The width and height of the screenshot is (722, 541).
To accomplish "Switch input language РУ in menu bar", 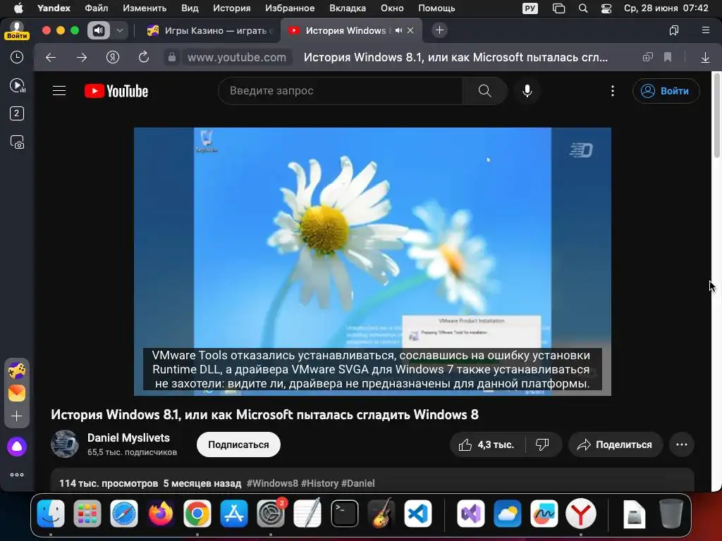I will pyautogui.click(x=530, y=8).
